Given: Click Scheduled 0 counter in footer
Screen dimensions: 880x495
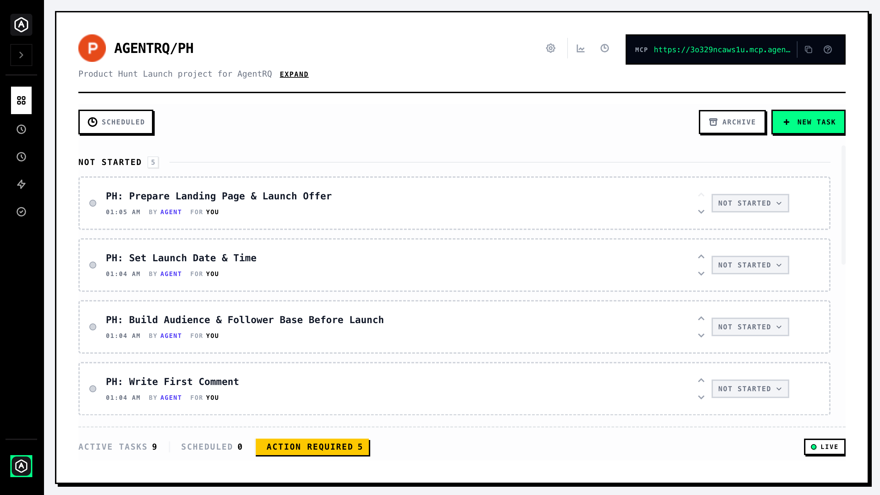Looking at the screenshot, I should (x=212, y=447).
